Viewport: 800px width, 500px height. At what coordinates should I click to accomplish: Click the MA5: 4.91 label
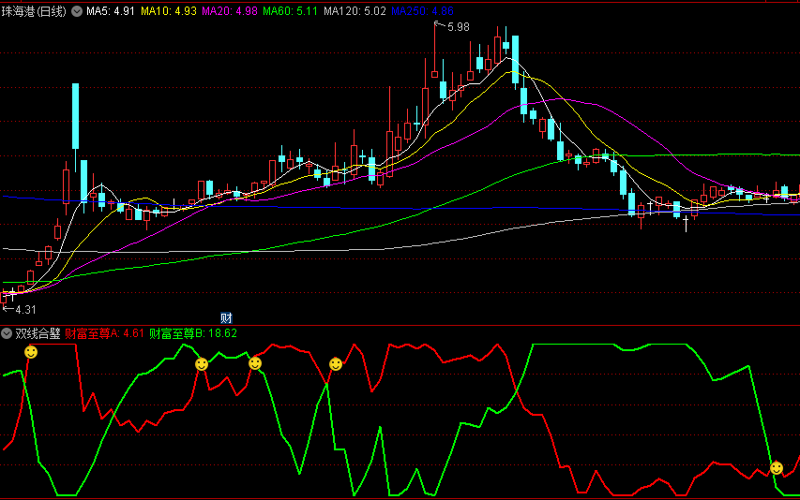(x=111, y=11)
